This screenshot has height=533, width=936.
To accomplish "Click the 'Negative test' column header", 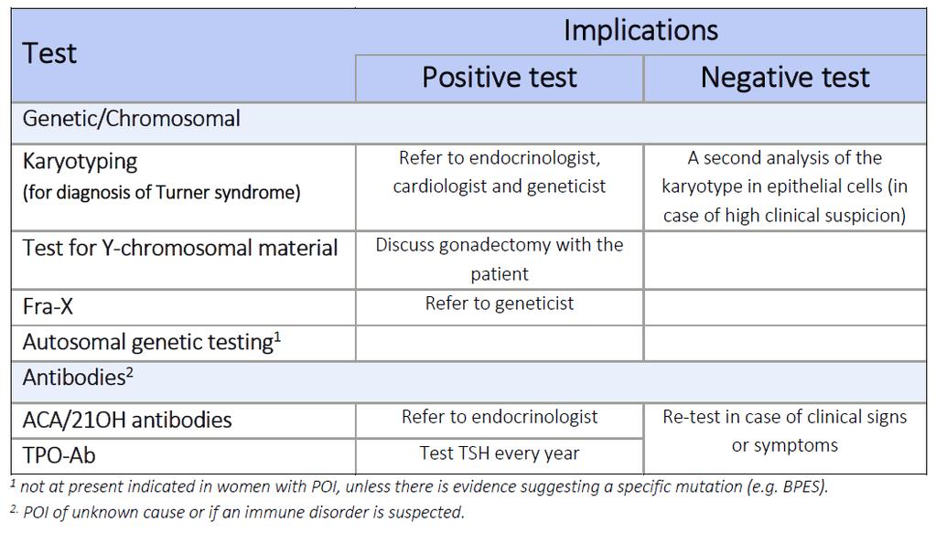I will click(x=785, y=78).
